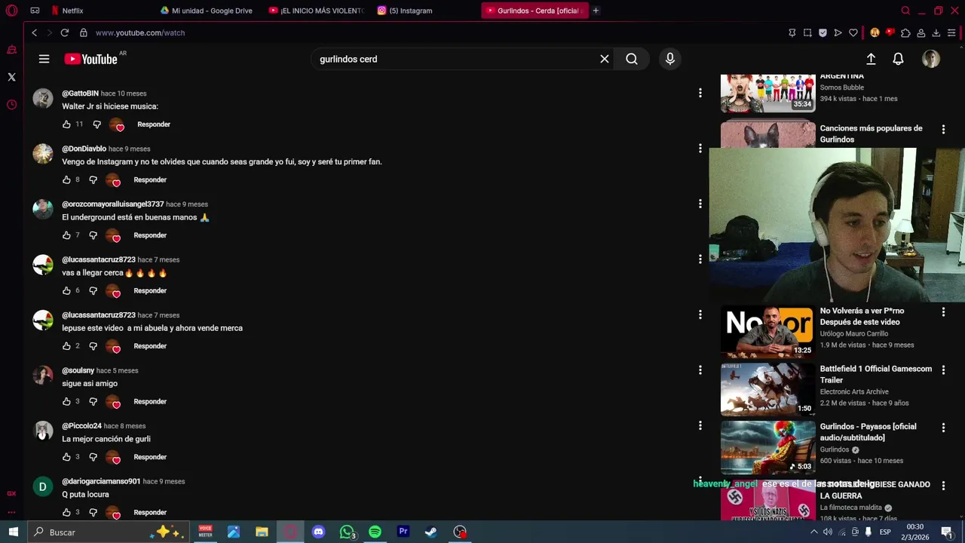
Task: Open more options for Battlefield 1 video
Action: click(x=943, y=370)
